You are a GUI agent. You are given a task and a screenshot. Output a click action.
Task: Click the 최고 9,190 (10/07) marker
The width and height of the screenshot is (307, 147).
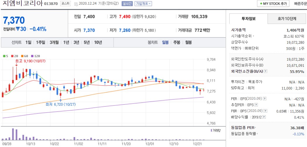tap(30, 61)
